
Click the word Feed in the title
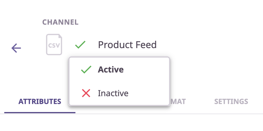pyautogui.click(x=146, y=45)
